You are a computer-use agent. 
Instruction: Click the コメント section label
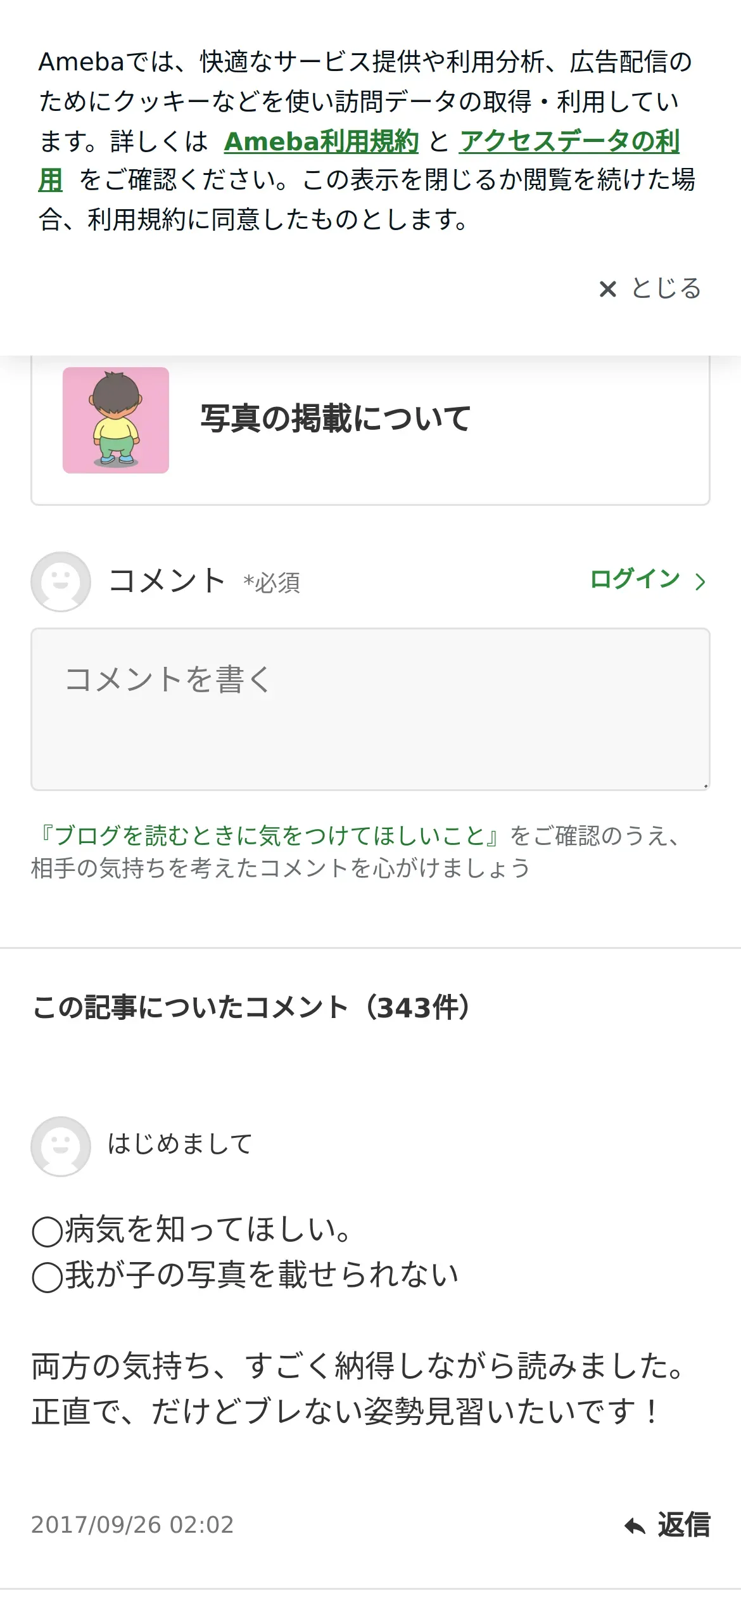click(x=167, y=580)
